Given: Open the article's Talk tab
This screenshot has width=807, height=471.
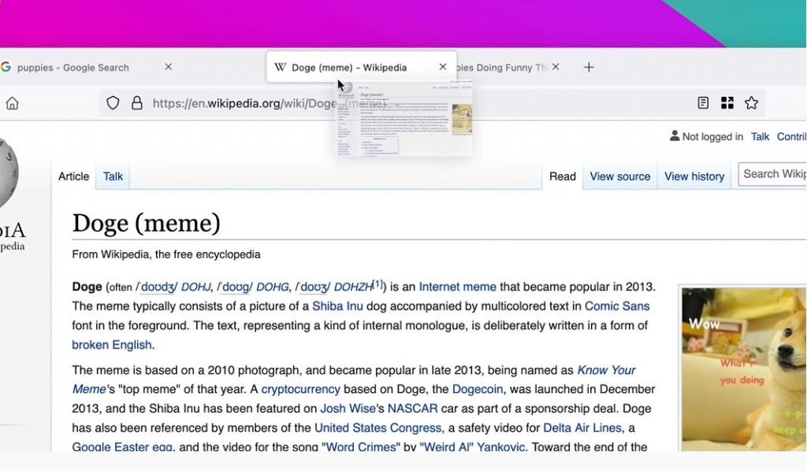Looking at the screenshot, I should point(113,176).
